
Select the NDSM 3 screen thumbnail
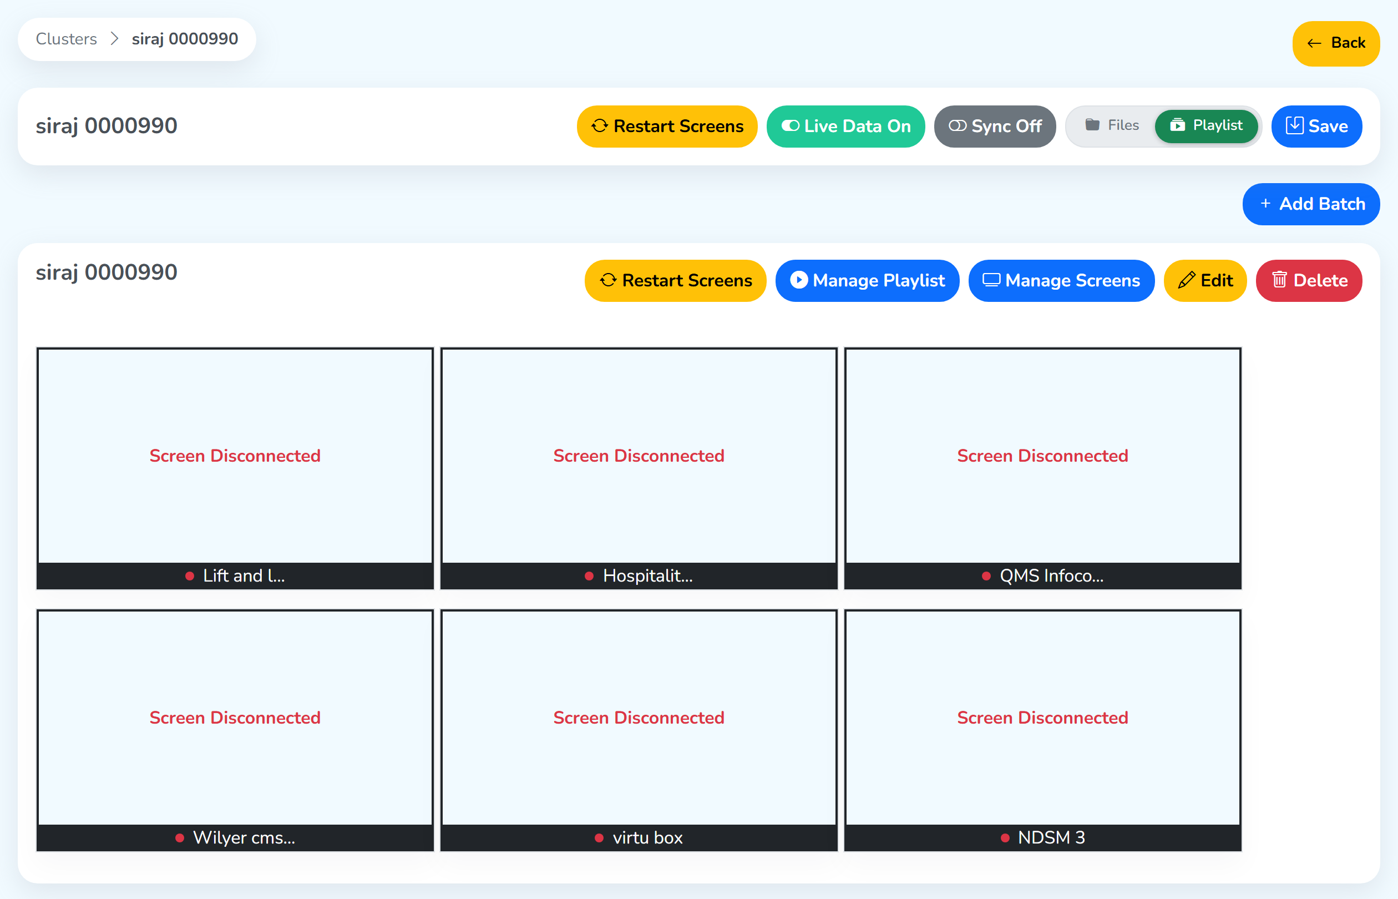point(1042,730)
